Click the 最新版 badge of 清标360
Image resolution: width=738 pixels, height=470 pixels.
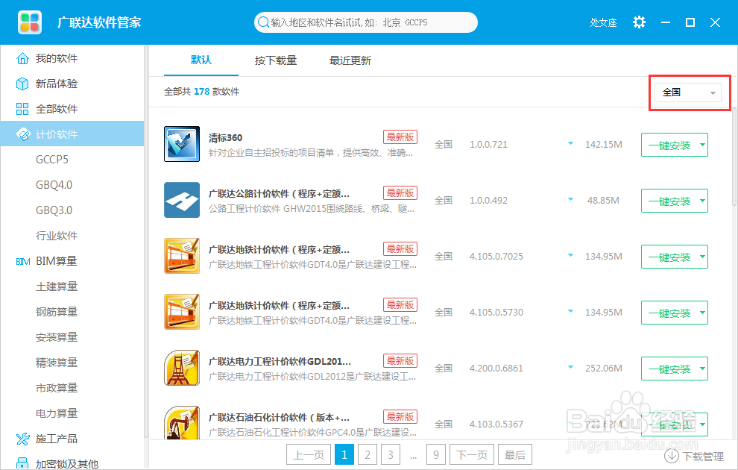(400, 137)
